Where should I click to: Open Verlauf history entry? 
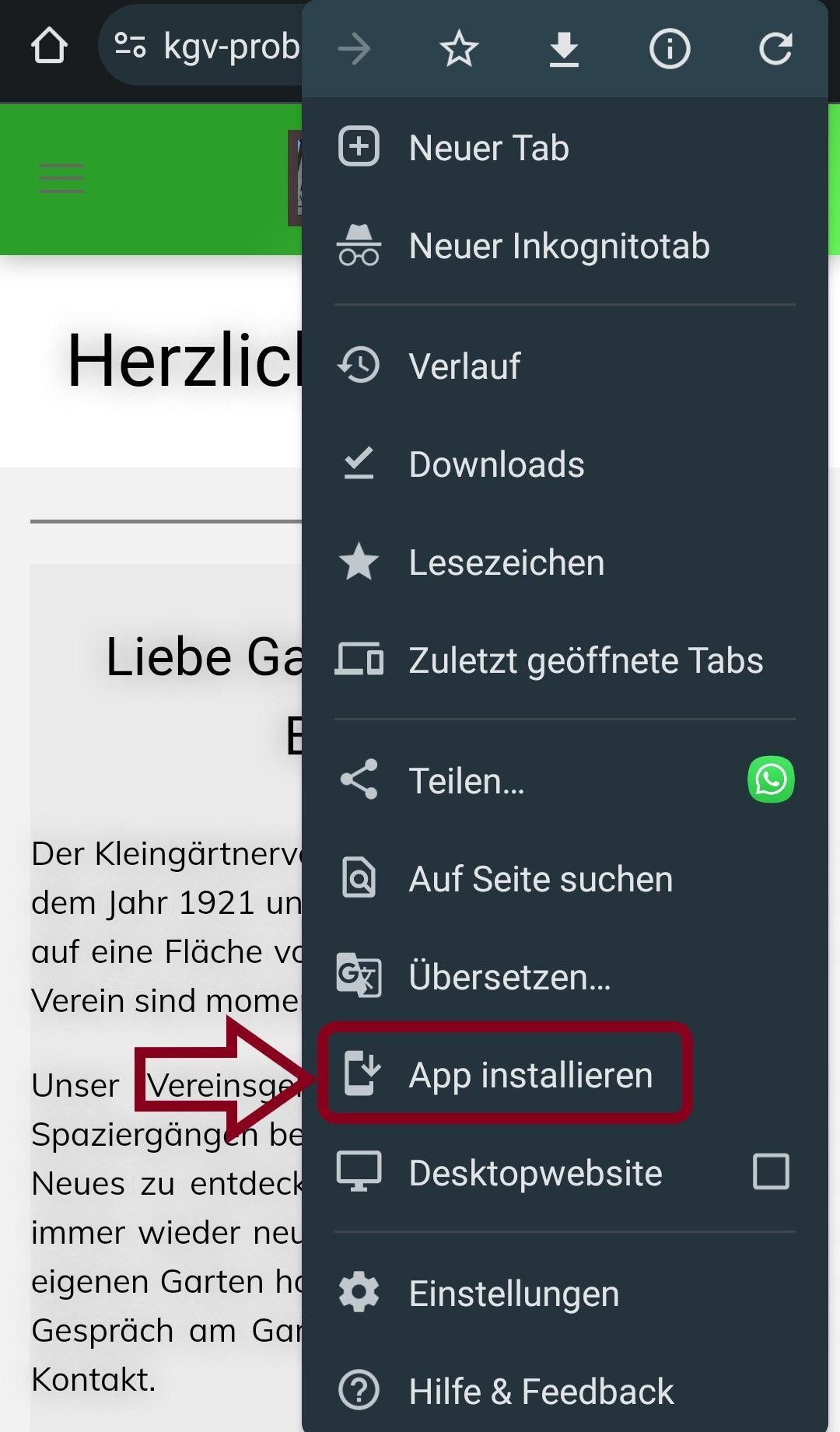point(565,366)
